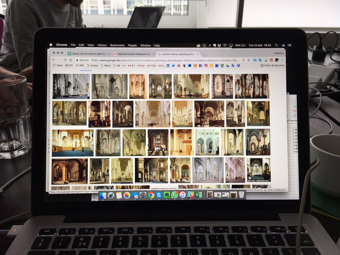Open Launchpad in the Dock
The width and height of the screenshot is (340, 255).
(111, 195)
